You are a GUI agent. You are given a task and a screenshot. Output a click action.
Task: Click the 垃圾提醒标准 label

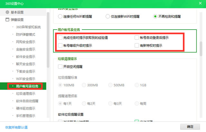click(x=68, y=78)
